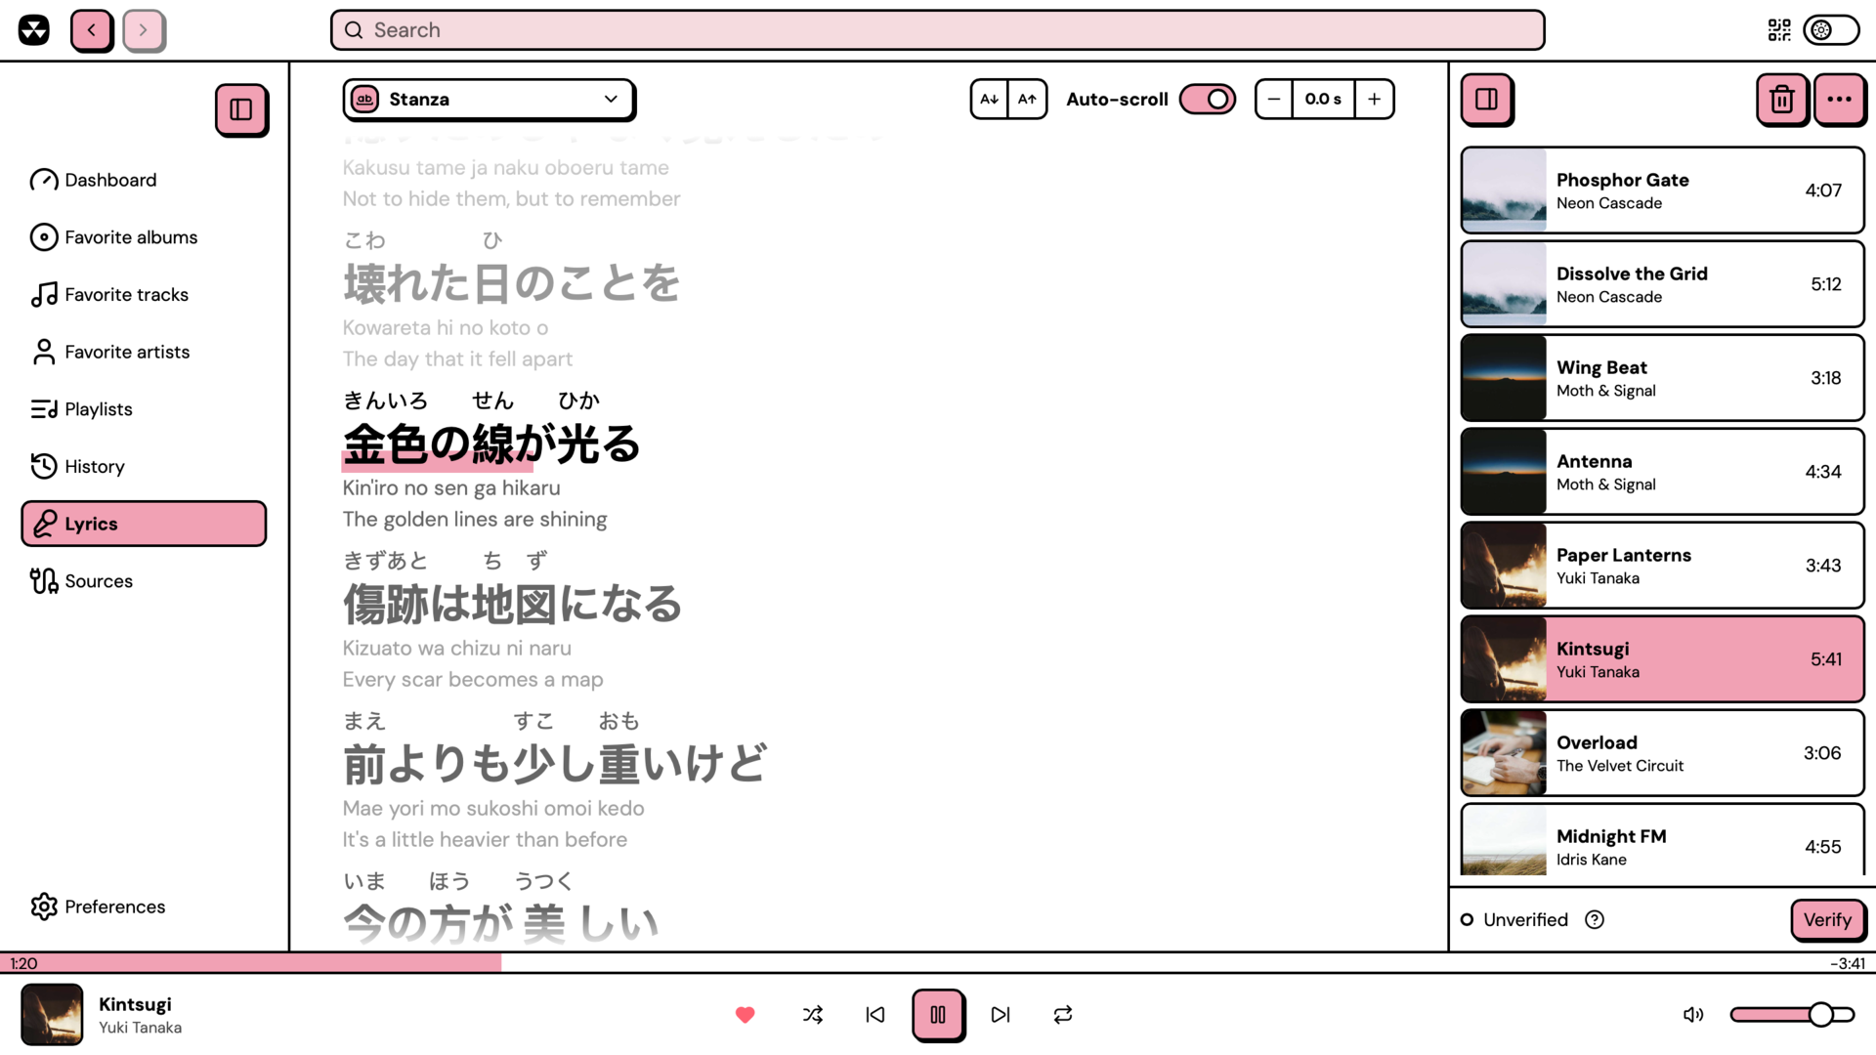Screen dimensions: 1876x1055
Task: Click Kintsugi title in player bar
Action: [135, 1004]
